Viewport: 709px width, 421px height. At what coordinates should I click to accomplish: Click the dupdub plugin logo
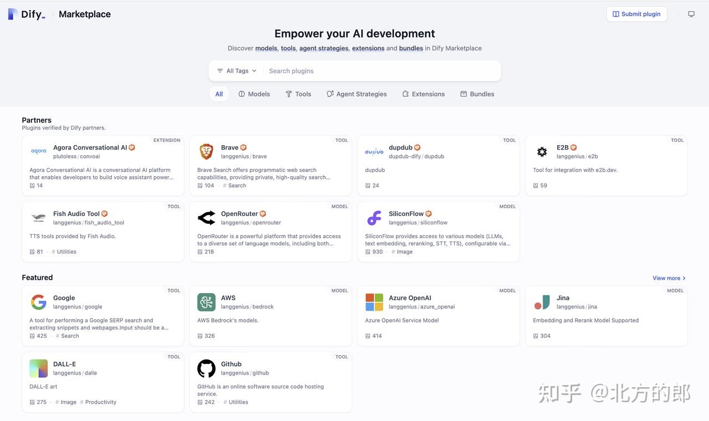click(x=374, y=151)
